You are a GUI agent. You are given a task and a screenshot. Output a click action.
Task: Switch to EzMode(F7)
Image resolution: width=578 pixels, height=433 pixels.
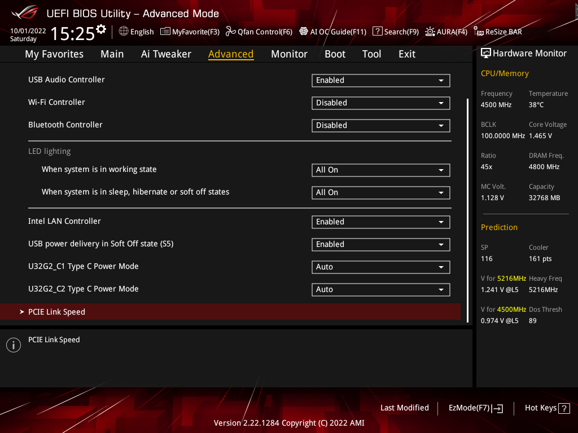pyautogui.click(x=475, y=408)
